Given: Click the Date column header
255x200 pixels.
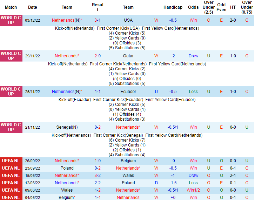Looking at the screenshot, I should [x=32, y=7].
